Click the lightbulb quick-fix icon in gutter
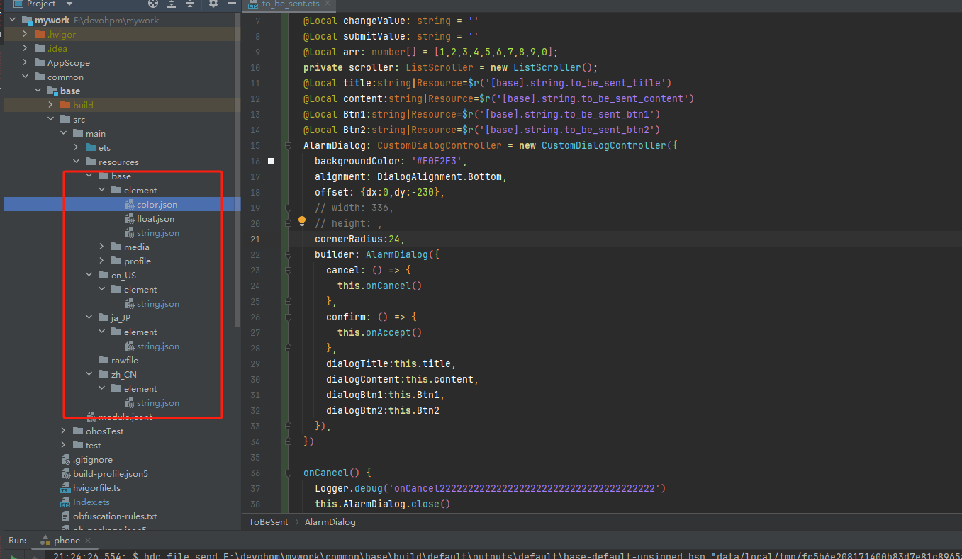 coord(301,221)
